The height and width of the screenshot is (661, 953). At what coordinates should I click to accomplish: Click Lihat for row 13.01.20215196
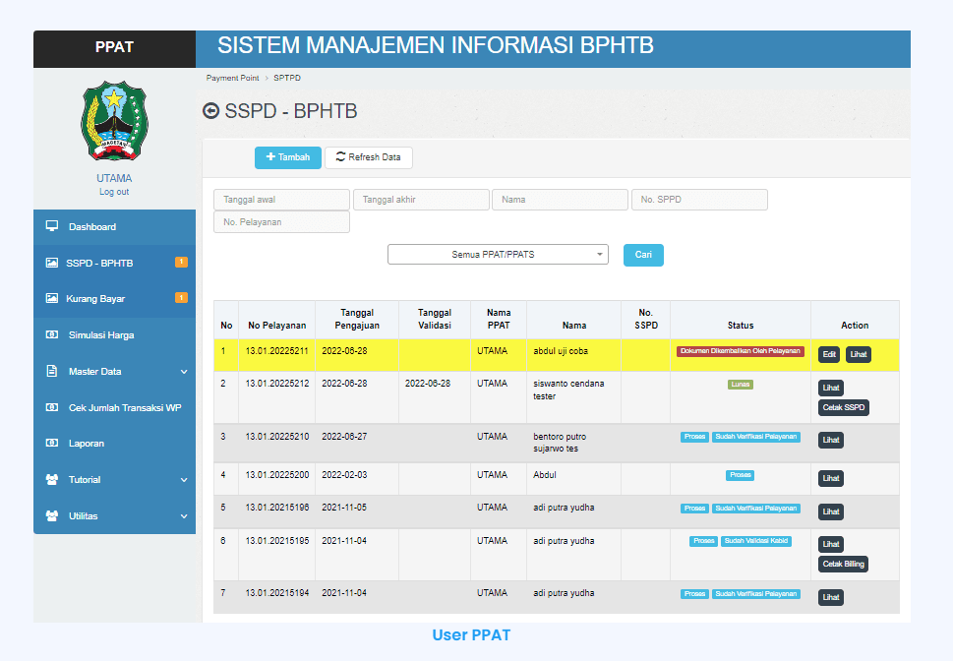point(831,512)
